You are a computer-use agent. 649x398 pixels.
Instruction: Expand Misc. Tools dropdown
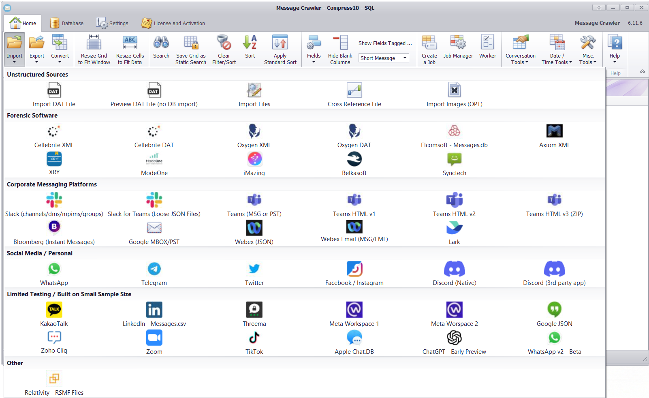[x=588, y=49]
